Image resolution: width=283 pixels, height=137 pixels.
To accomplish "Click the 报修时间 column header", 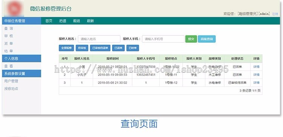I will coord(112,59).
